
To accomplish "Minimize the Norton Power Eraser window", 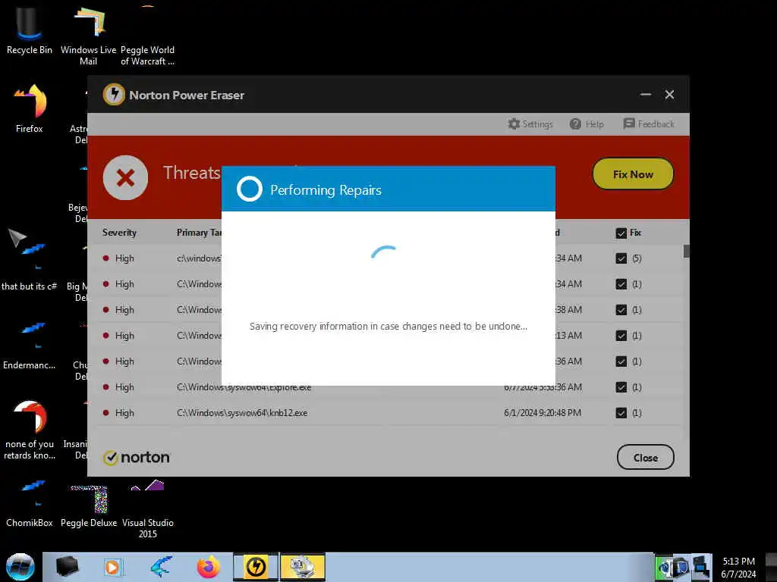I will coord(645,94).
